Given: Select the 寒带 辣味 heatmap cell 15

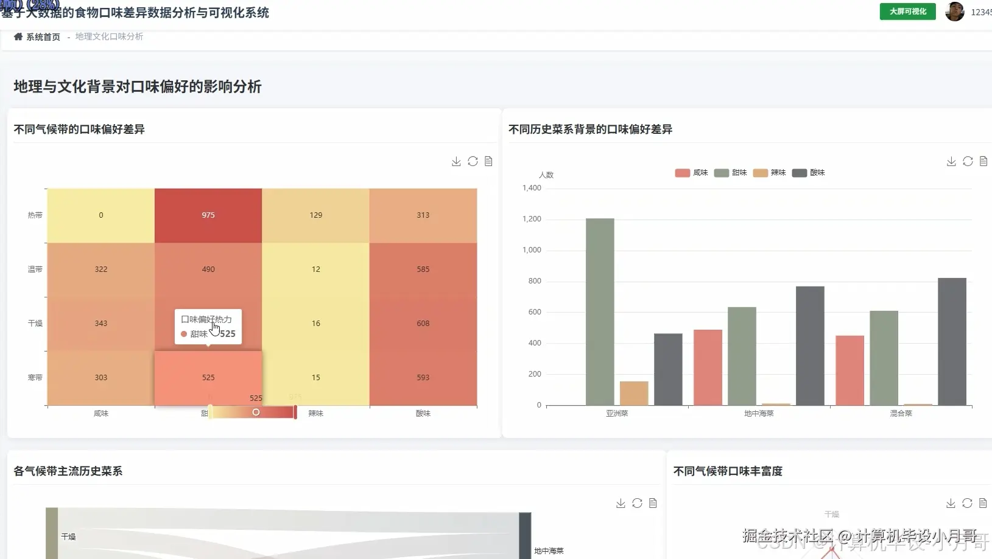Looking at the screenshot, I should coord(315,378).
